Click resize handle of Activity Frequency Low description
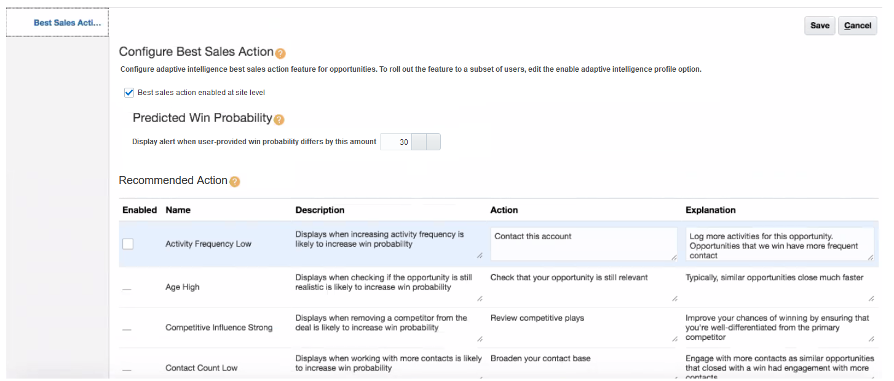This screenshot has height=381, width=894. click(480, 255)
